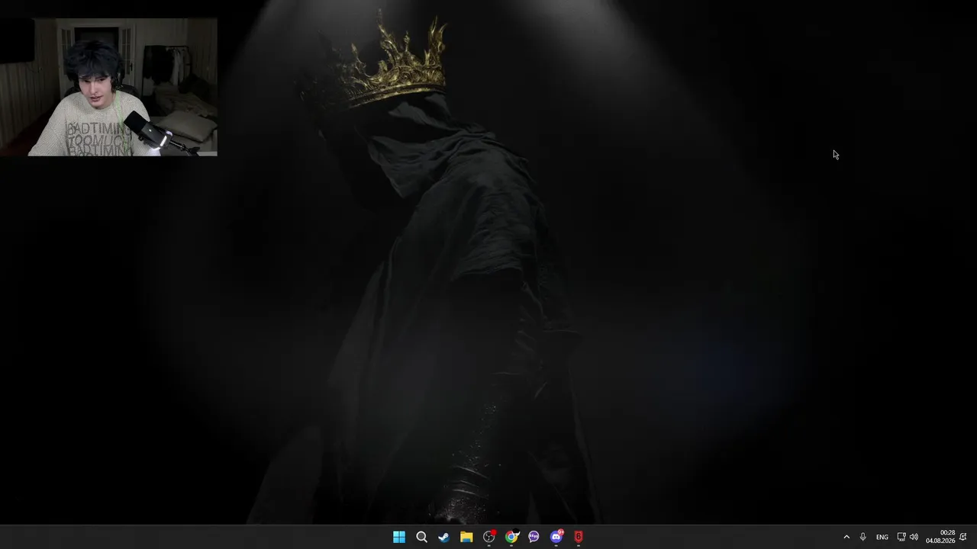Viewport: 977px width, 549px height.
Task: Open the volume speaker tray icon
Action: click(914, 537)
